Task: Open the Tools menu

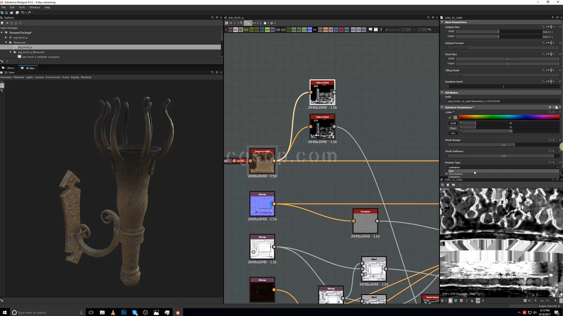Action: point(22,7)
